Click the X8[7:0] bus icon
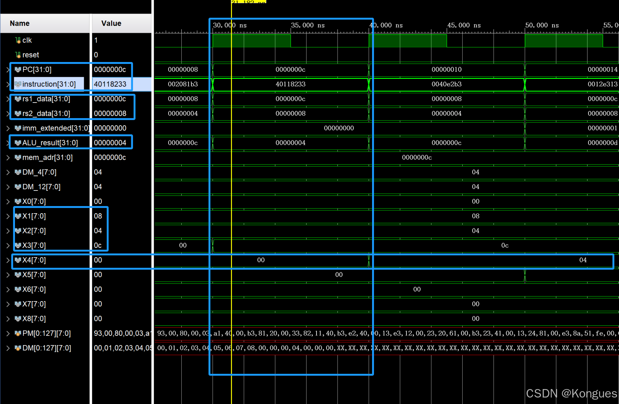 coord(18,319)
